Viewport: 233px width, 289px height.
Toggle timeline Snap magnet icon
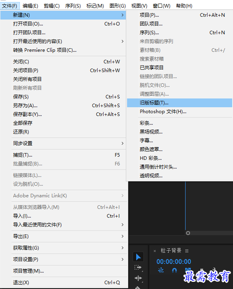tap(174, 270)
